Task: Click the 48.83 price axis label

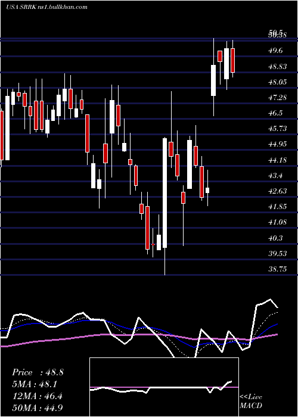Action: (278, 66)
